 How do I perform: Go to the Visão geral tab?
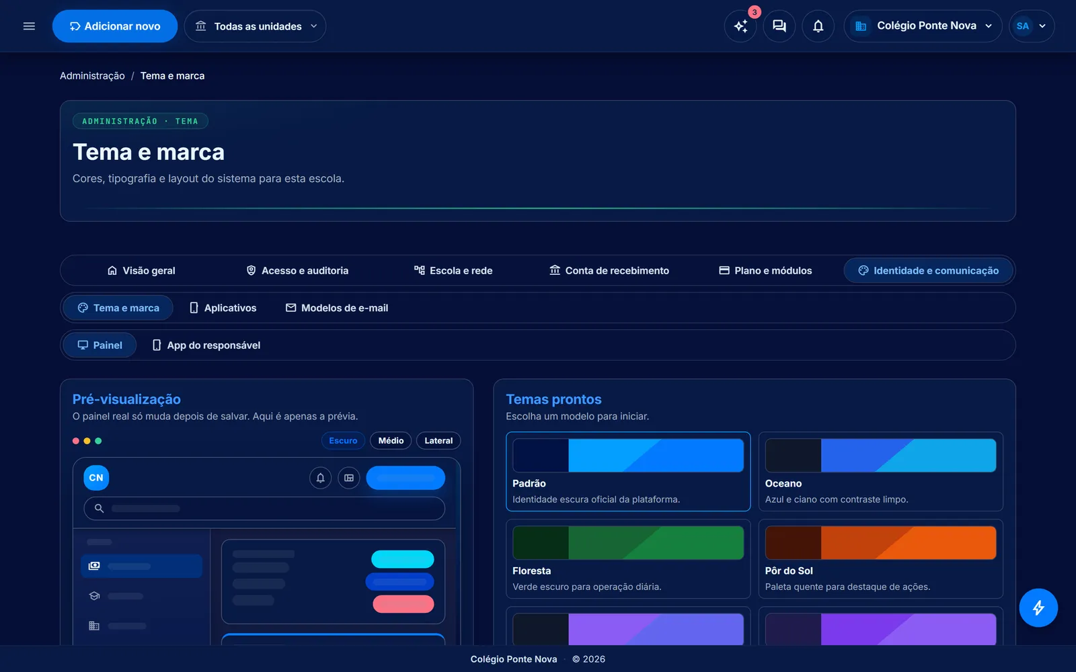141,271
